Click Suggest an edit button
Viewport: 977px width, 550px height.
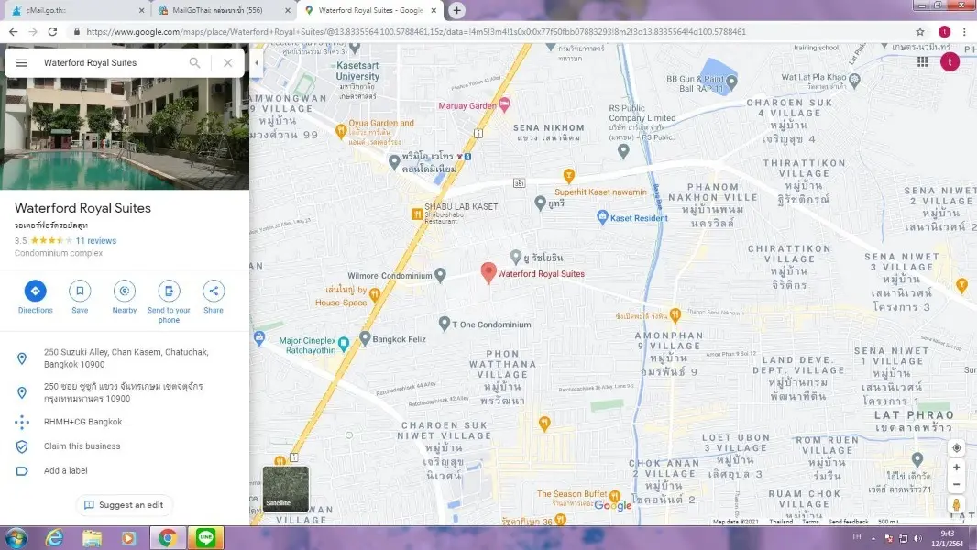pos(124,505)
